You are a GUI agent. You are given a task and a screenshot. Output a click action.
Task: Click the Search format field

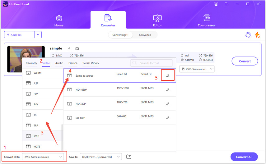[152, 63]
